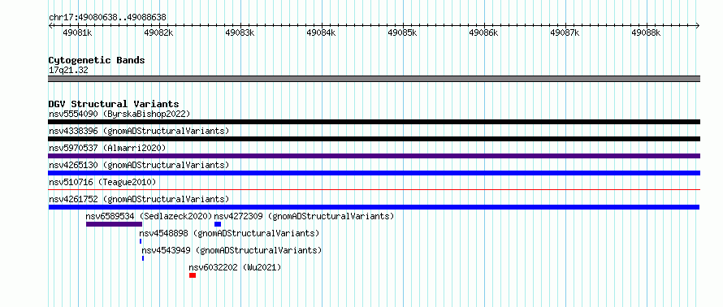Image resolution: width=723 pixels, height=307 pixels.
Task: Select the short purple bar under nsv6589534
Action: point(114,224)
